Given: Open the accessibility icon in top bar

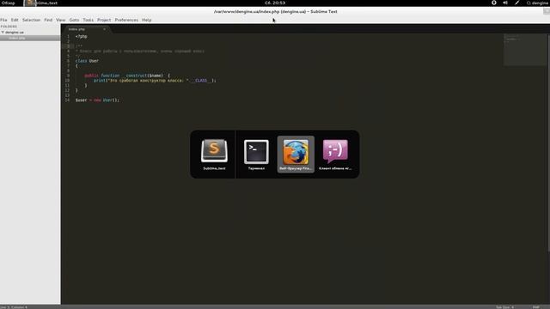Looking at the screenshot, I should pos(494,3).
